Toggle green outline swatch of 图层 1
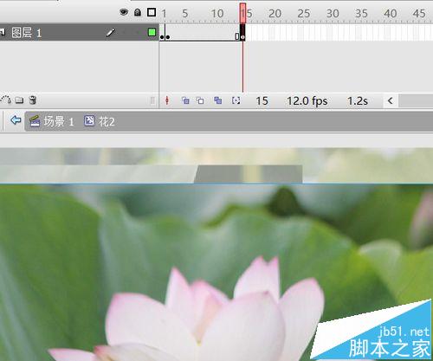The image size is (433, 361). point(152,32)
